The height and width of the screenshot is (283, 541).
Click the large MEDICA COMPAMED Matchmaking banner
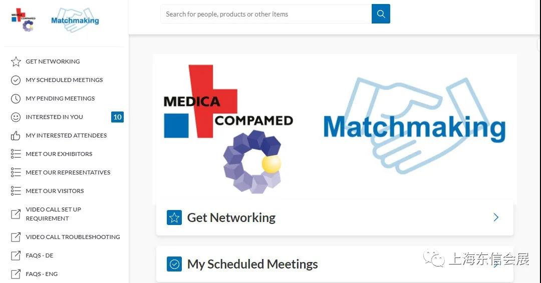click(335, 128)
